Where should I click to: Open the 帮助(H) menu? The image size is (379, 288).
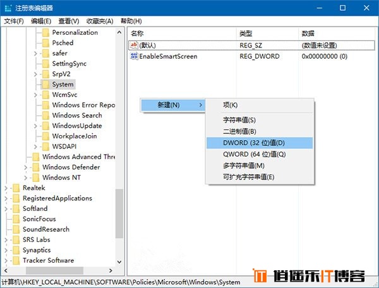pos(131,21)
